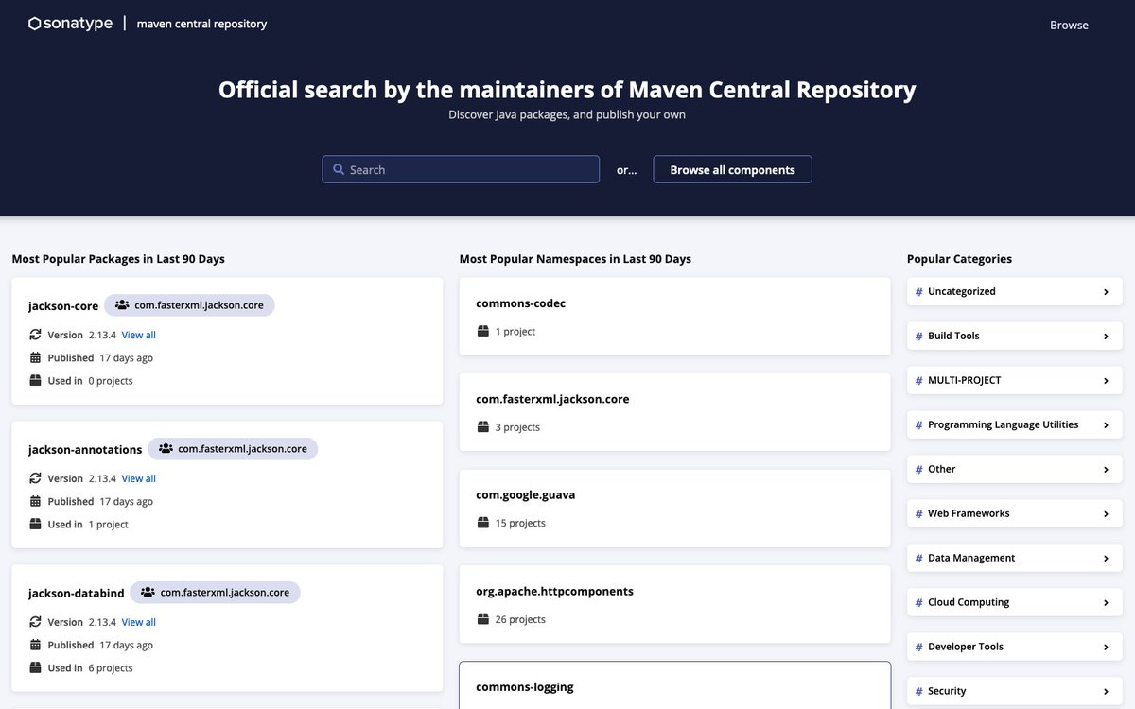Click the box icon next to 26 projects
The width and height of the screenshot is (1135, 709).
point(482,619)
